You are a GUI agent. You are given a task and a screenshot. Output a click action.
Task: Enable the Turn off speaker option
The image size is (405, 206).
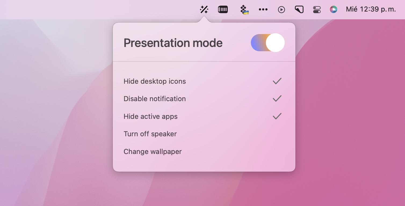pos(150,134)
